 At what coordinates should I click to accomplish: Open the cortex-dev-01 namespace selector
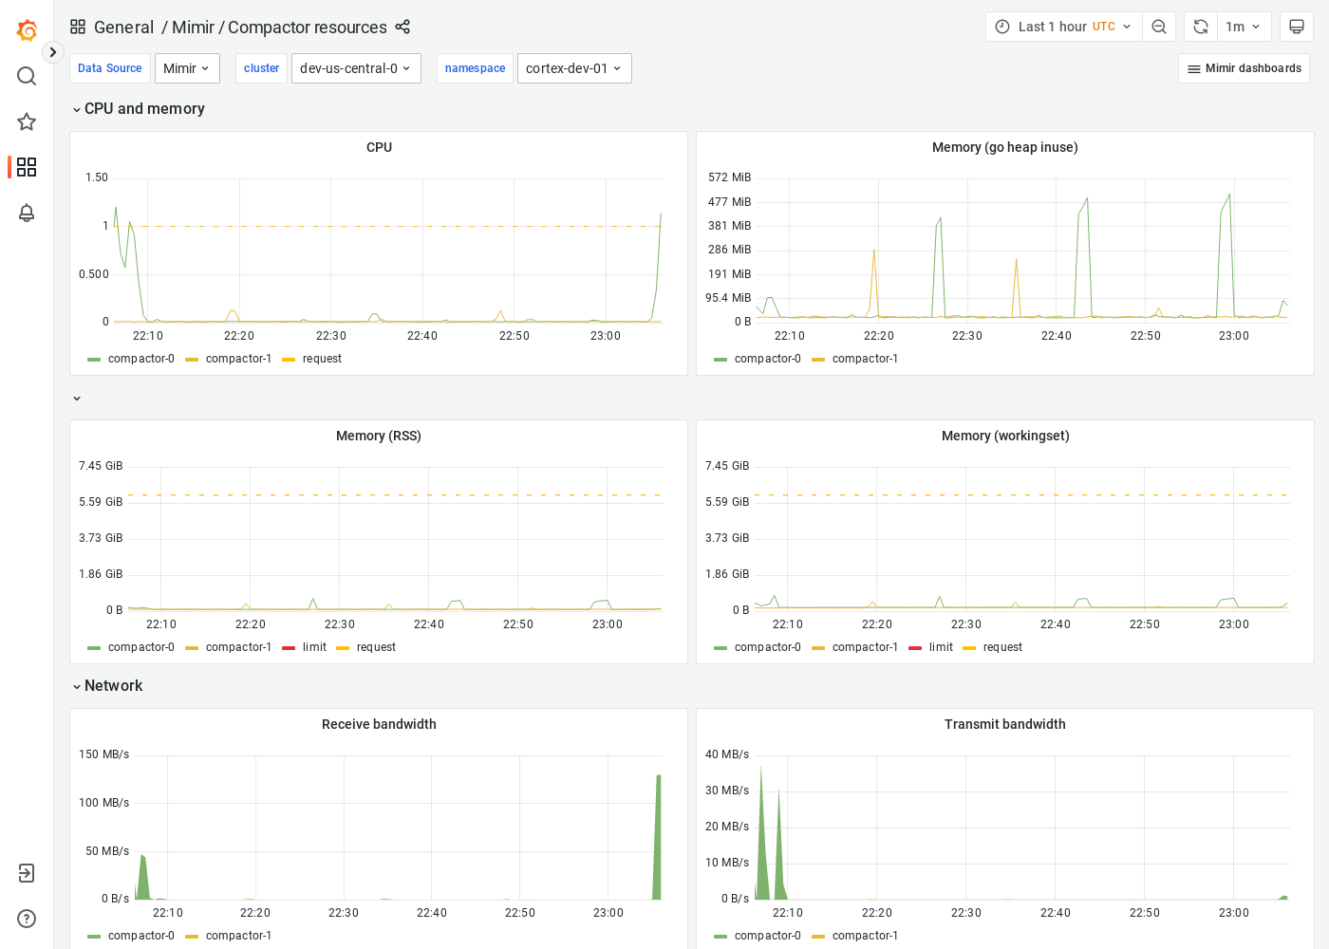click(x=573, y=67)
